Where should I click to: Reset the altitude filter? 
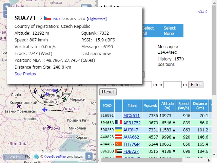coord(108,92)
